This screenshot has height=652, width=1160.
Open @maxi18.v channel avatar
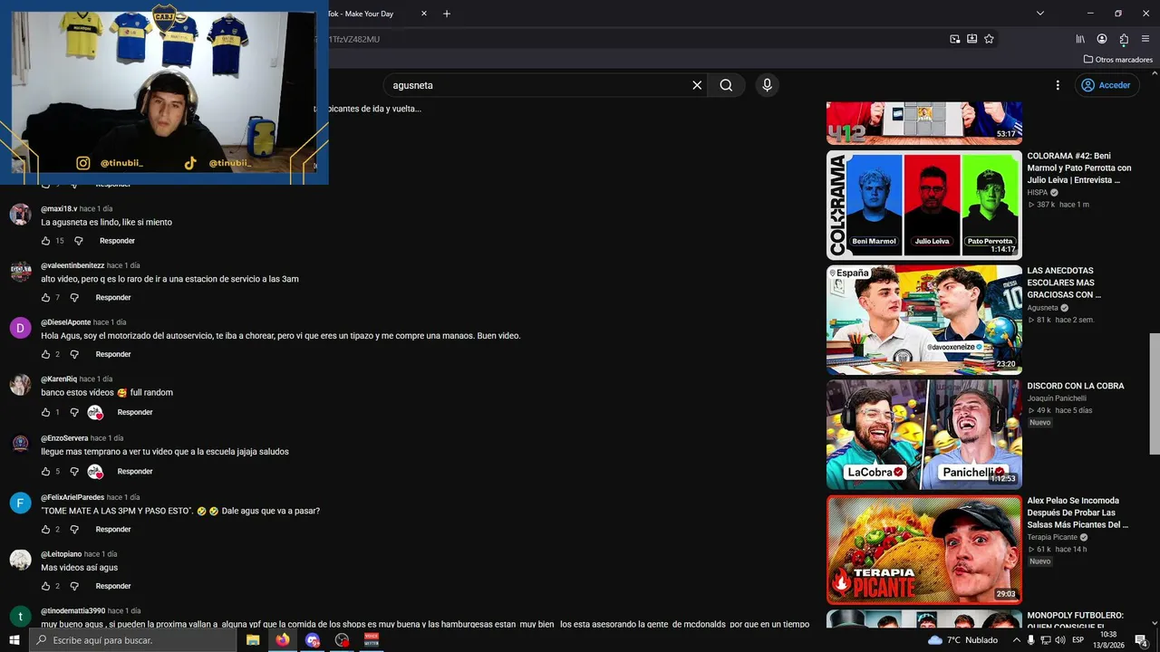[x=21, y=215]
